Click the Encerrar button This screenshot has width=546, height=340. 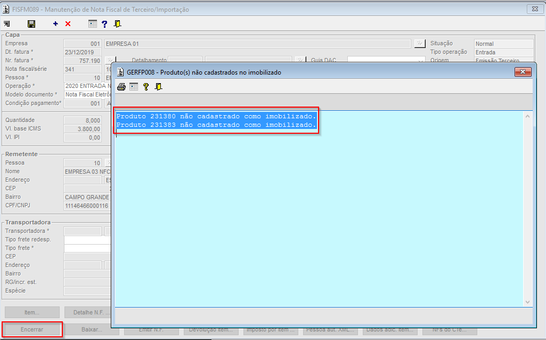(32, 329)
